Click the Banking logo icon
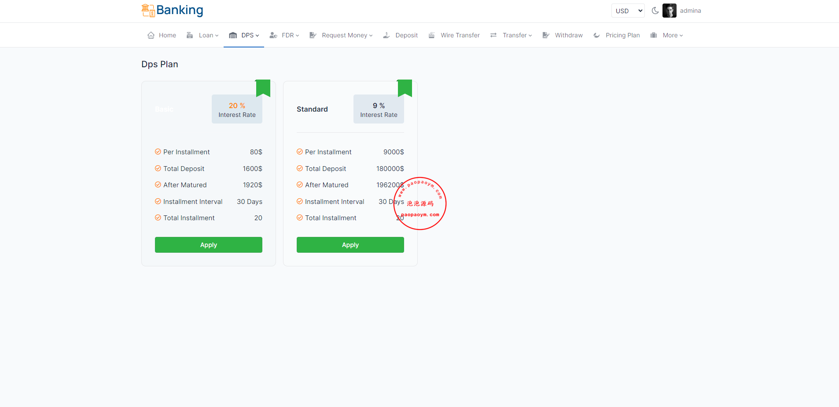Viewport: 839px width, 407px height. click(x=148, y=11)
